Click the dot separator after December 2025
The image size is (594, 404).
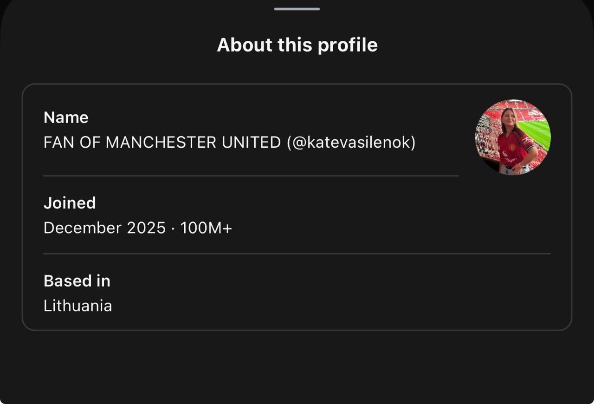[173, 228]
